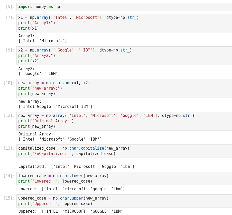Click the code cell defining x1 array
This screenshot has width=232, height=215.
pyautogui.click(x=123, y=23)
